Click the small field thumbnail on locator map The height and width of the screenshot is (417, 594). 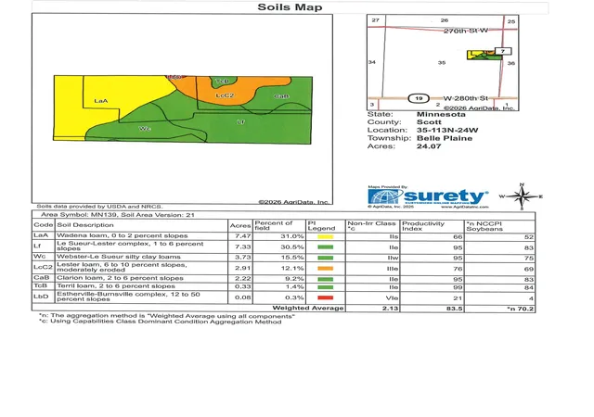tap(484, 55)
